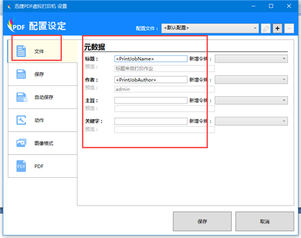Switch to the 自动保存 tab
Viewport: 301px width, 238px height.
tap(43, 97)
